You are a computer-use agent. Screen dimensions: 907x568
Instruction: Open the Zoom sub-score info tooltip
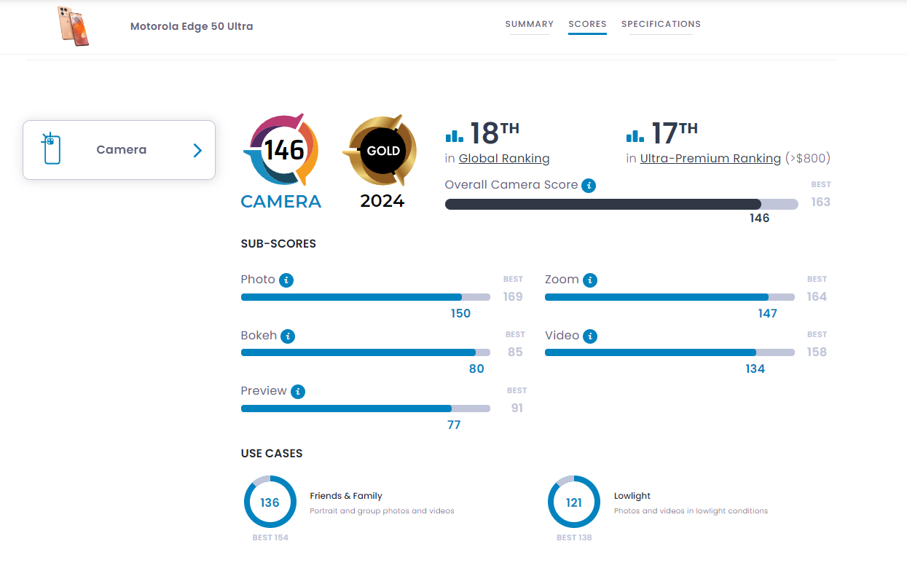pyautogui.click(x=590, y=280)
